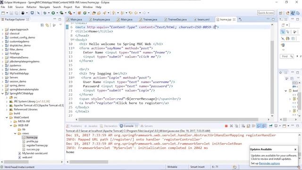Switch to the TraineeDao.java editor tab
The height and width of the screenshot is (170, 302).
[x=176, y=19]
